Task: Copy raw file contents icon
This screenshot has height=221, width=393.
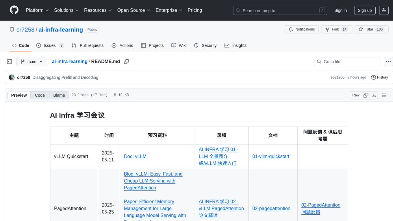Action: click(366, 95)
